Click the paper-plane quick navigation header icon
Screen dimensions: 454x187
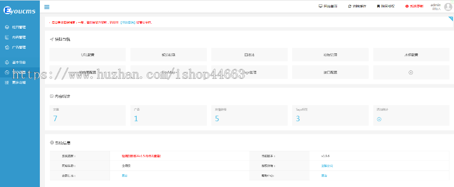(51, 39)
